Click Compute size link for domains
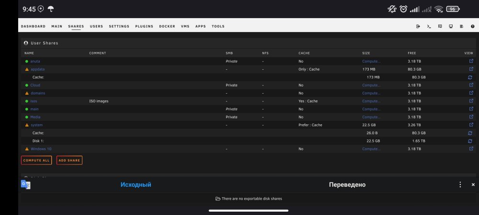The height and width of the screenshot is (215, 479). point(371,93)
